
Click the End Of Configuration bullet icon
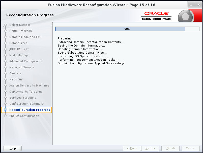click(x=6, y=116)
